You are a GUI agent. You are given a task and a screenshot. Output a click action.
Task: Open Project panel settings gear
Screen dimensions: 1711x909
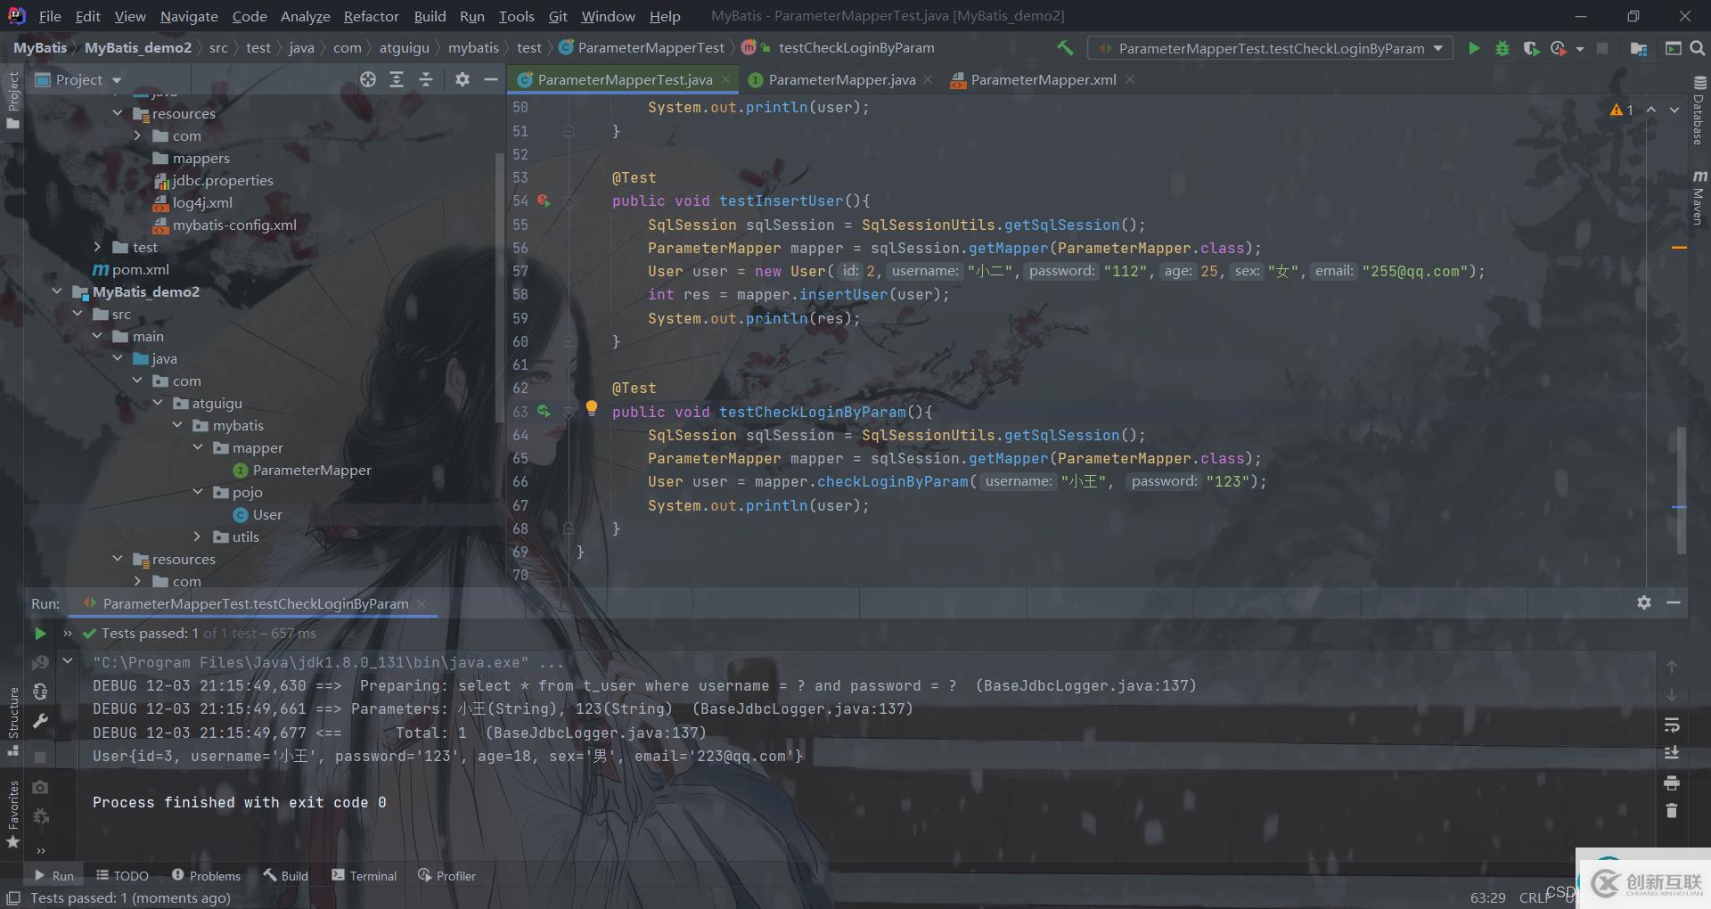tap(462, 79)
